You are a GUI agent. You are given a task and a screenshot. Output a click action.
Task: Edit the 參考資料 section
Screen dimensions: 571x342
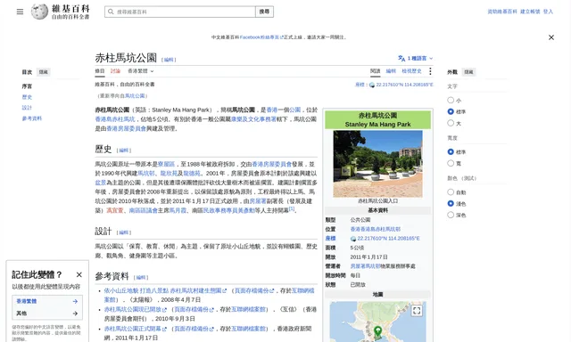(x=141, y=278)
